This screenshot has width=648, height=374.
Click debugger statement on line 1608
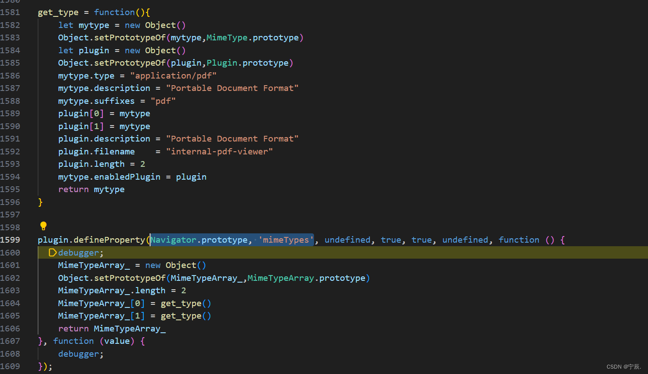pyautogui.click(x=81, y=354)
